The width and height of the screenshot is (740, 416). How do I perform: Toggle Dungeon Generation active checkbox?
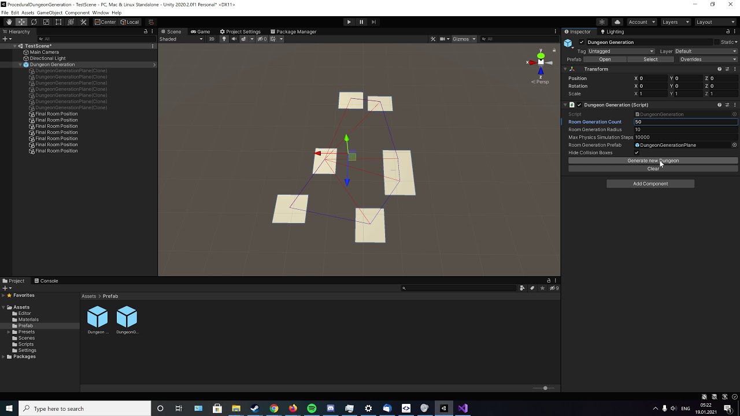pyautogui.click(x=582, y=42)
